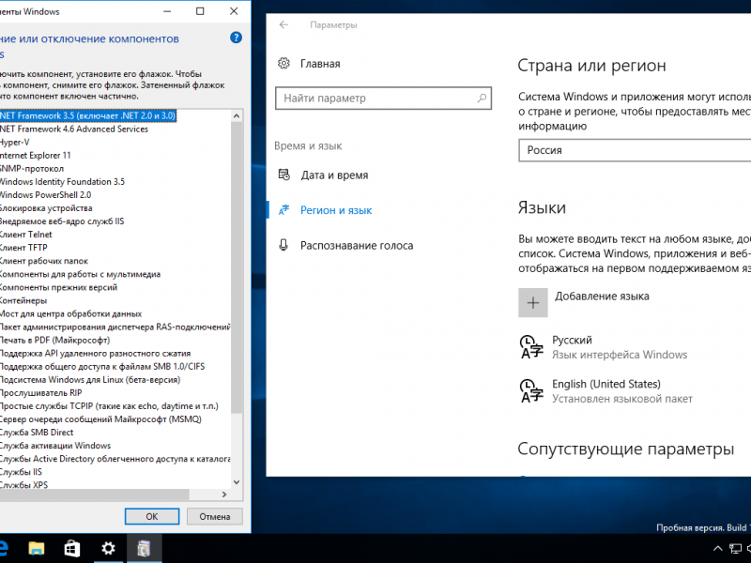The image size is (751, 563).
Task: Open Дата и время page
Action: pos(334,175)
